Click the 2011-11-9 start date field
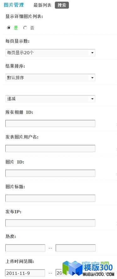This screenshot has height=279, width=117. pos(25,273)
